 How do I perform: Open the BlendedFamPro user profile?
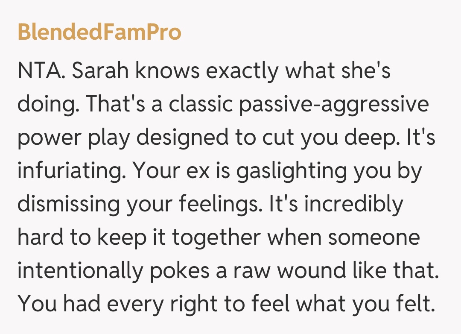pos(99,32)
